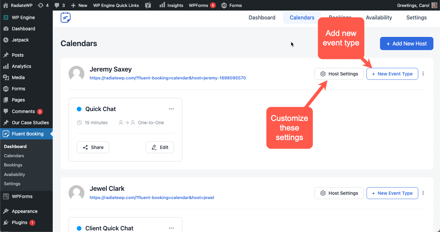The image size is (440, 232).
Task: Click Jewel Clark's avatar image
Action: (76, 193)
